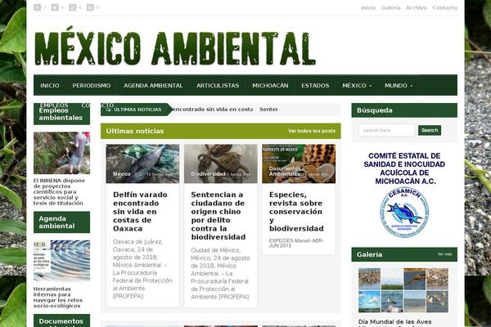491x327 pixels.
Task: Click 'COMITÉ ESTATAL DE SANIDAD E INOCUIDAD' banner text
Action: pyautogui.click(x=404, y=168)
